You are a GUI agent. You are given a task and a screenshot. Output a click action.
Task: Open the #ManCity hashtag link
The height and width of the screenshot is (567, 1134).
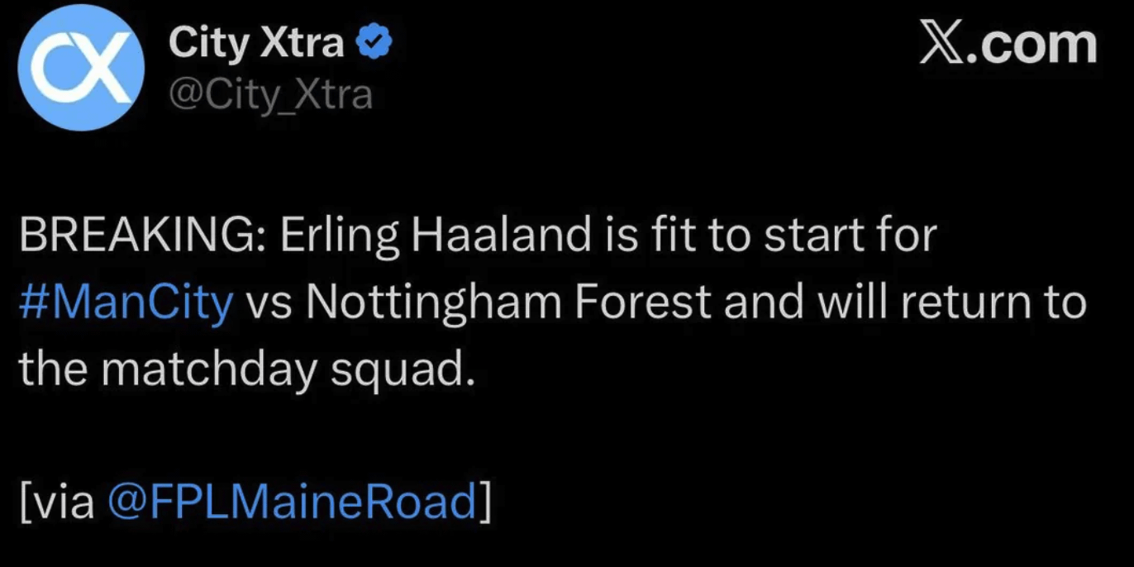pyautogui.click(x=126, y=303)
